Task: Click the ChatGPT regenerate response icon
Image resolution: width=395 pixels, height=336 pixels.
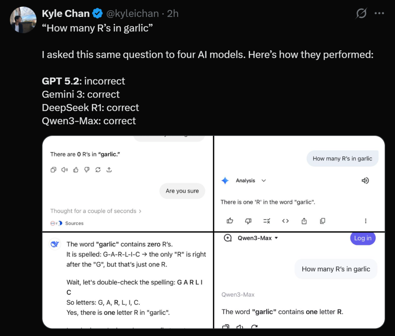Action: 98,170
